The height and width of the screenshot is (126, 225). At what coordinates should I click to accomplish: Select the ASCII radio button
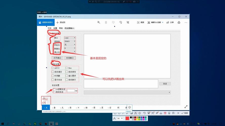tap(53, 68)
